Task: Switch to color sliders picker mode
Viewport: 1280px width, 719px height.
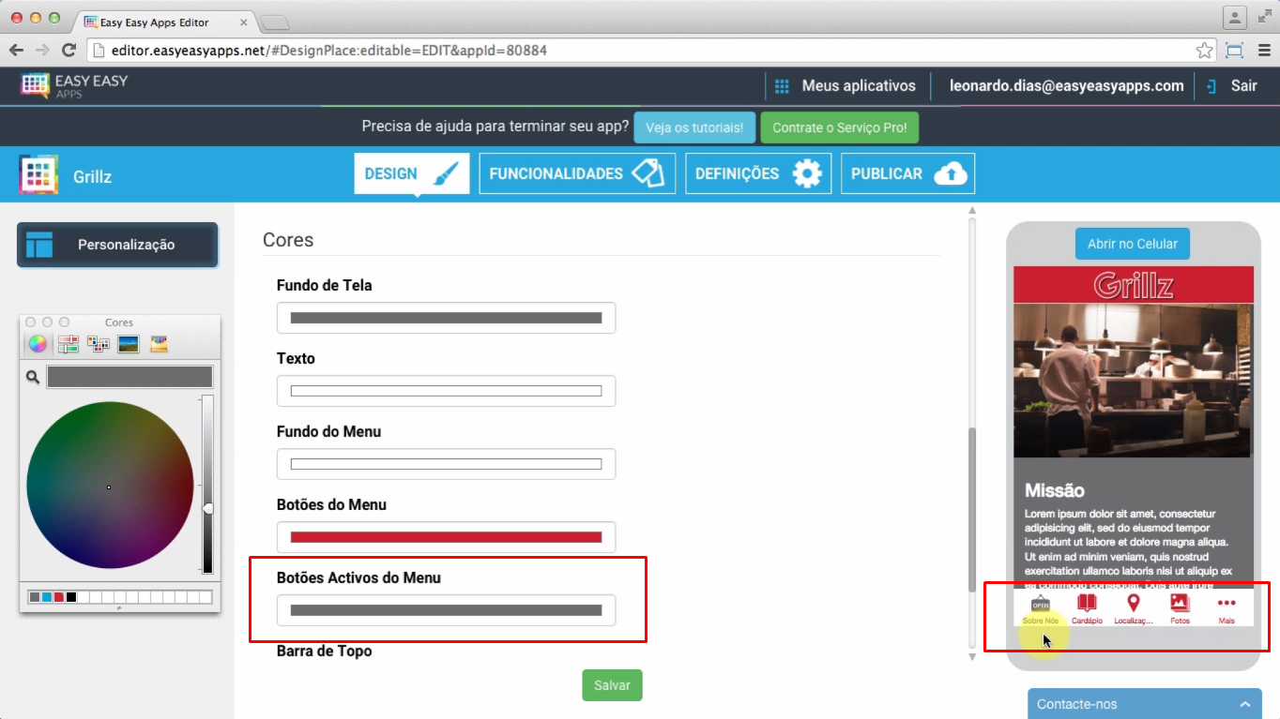Action: (68, 344)
